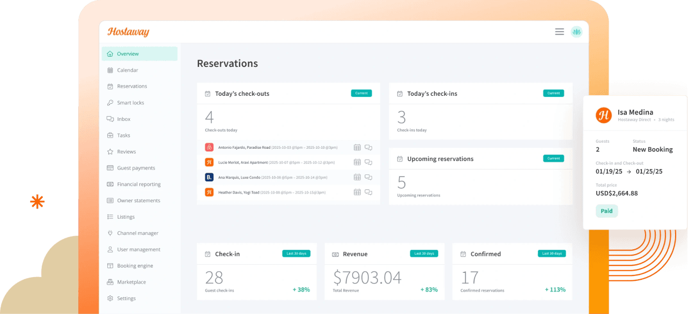This screenshot has height=314, width=688.
Task: Click Last 30 days badge on Revenue card
Action: coord(424,254)
